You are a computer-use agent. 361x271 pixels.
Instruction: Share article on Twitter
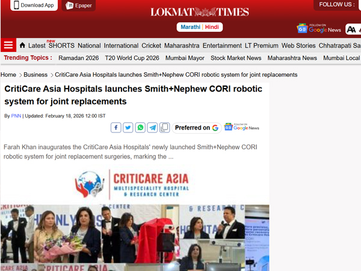click(128, 128)
